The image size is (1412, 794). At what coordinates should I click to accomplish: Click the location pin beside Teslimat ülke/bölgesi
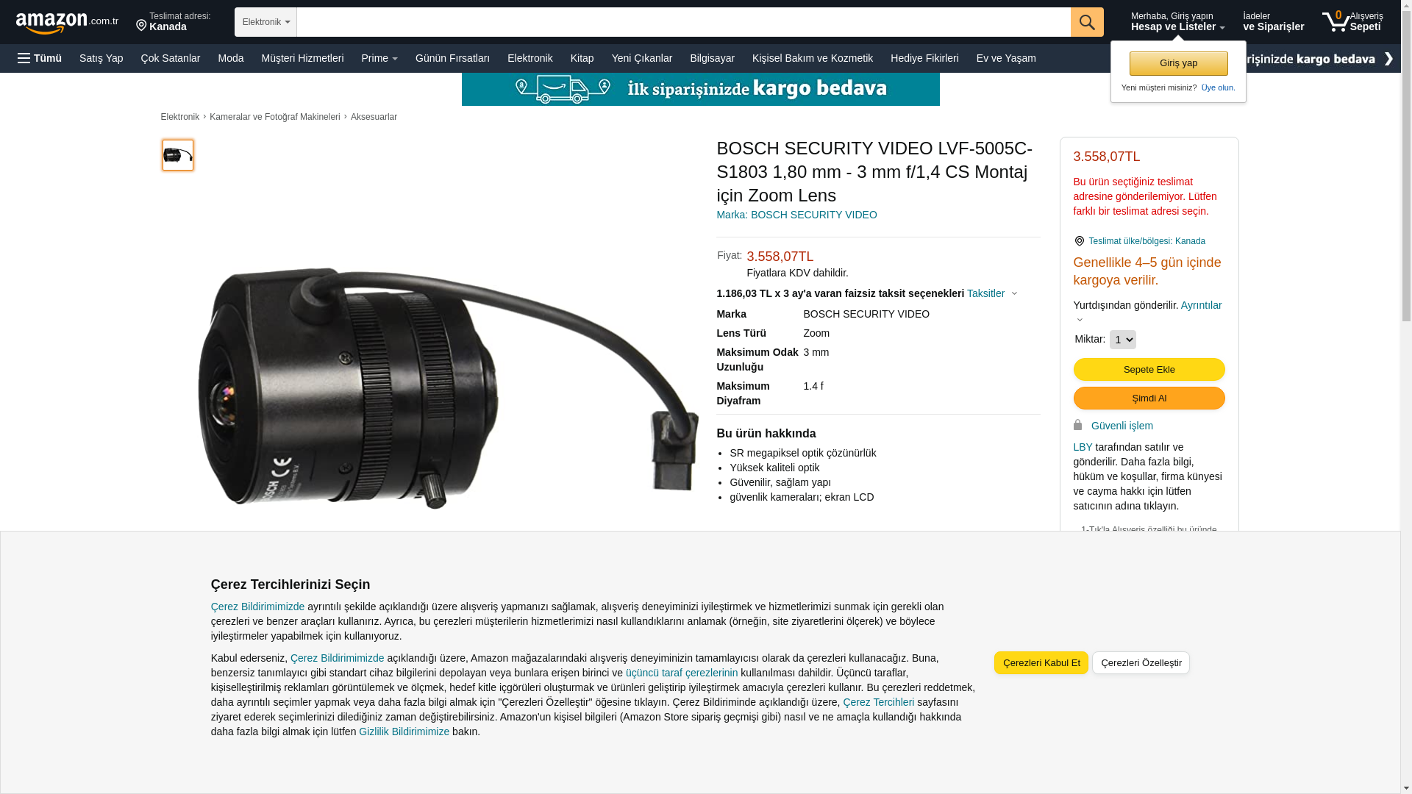click(x=1079, y=241)
